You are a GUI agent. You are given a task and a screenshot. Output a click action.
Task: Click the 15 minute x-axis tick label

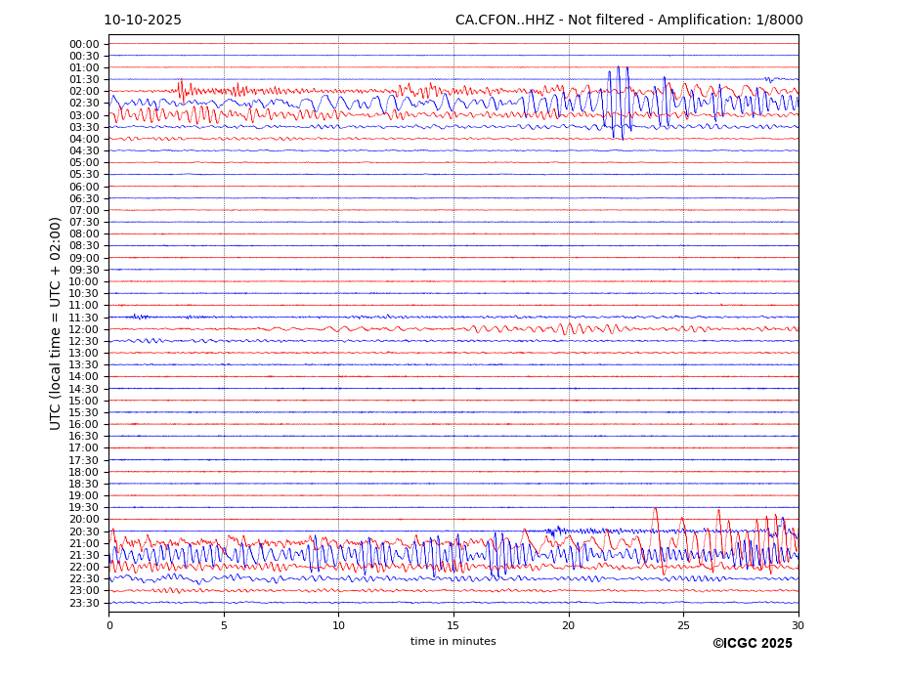coord(453,625)
